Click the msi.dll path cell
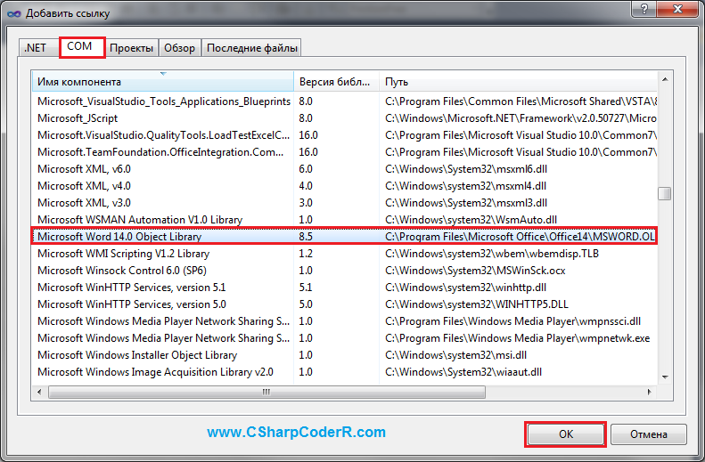705x462 pixels. click(x=455, y=355)
